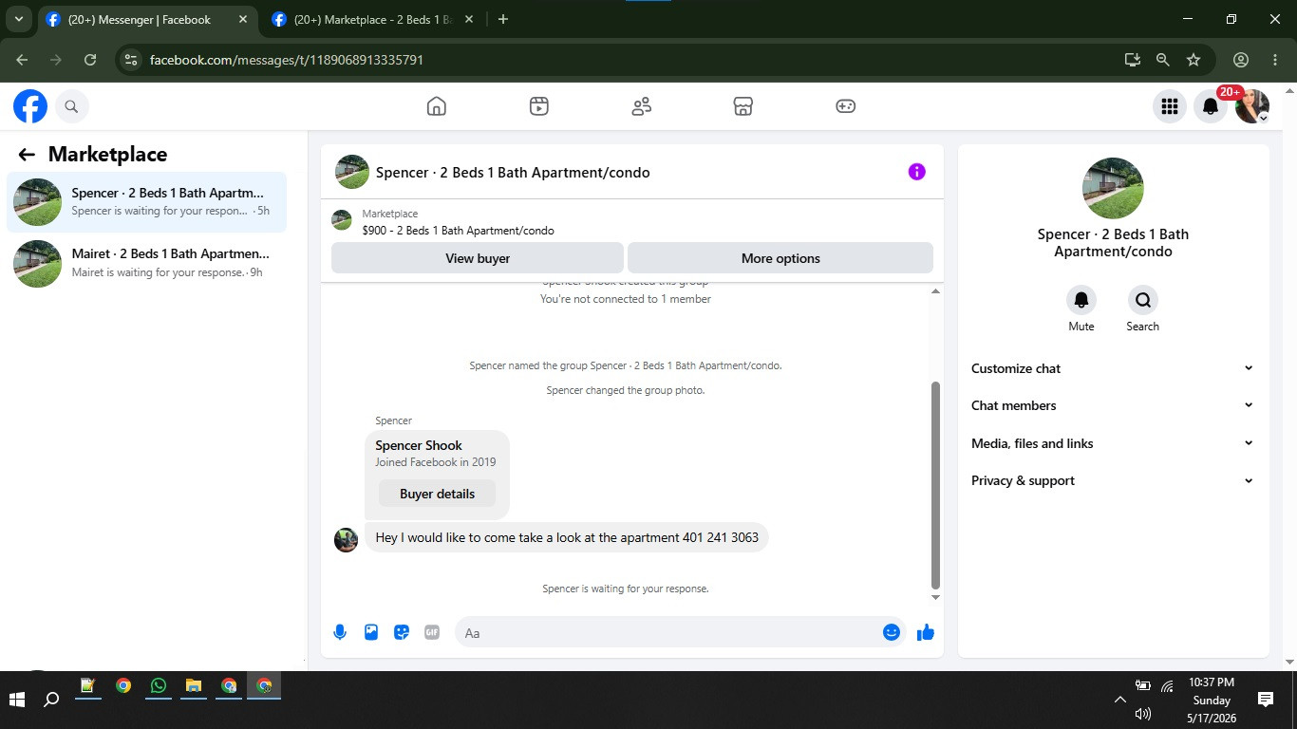Expand the Customize chat section
The height and width of the screenshot is (729, 1297).
pyautogui.click(x=1113, y=368)
